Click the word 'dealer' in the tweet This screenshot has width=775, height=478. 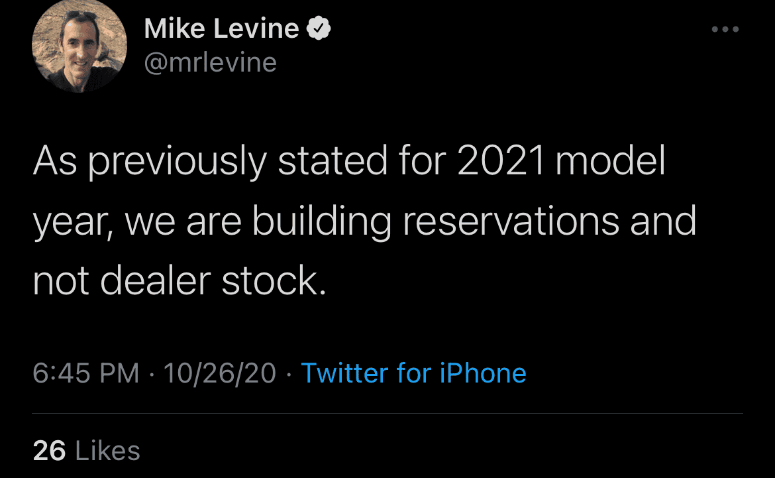coord(155,280)
